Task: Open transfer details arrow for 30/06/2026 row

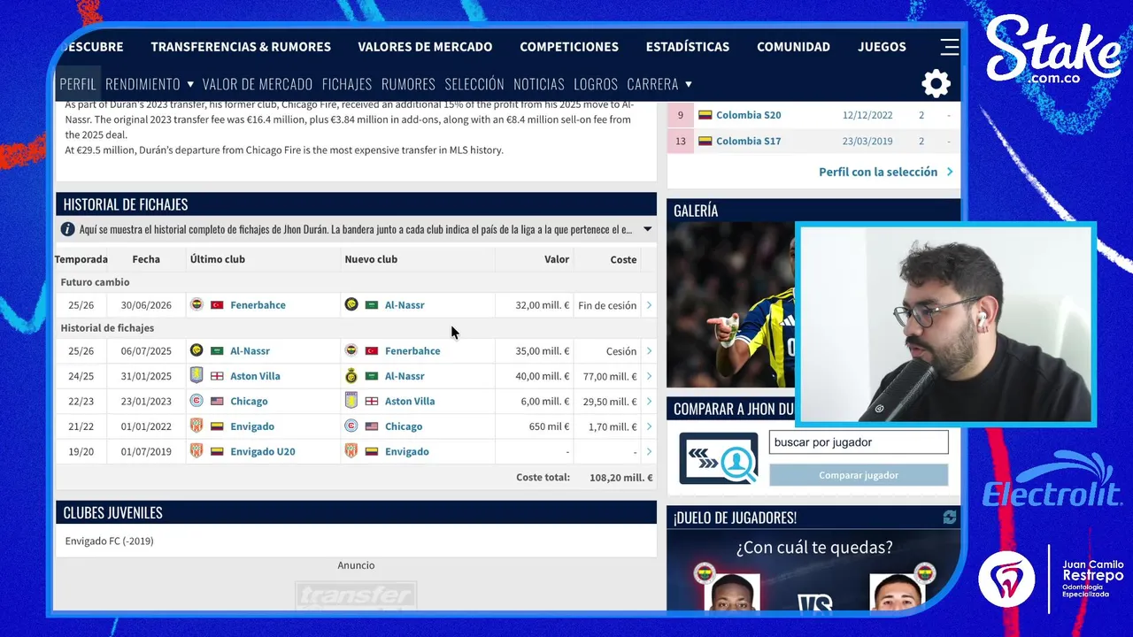Action: pyautogui.click(x=649, y=305)
